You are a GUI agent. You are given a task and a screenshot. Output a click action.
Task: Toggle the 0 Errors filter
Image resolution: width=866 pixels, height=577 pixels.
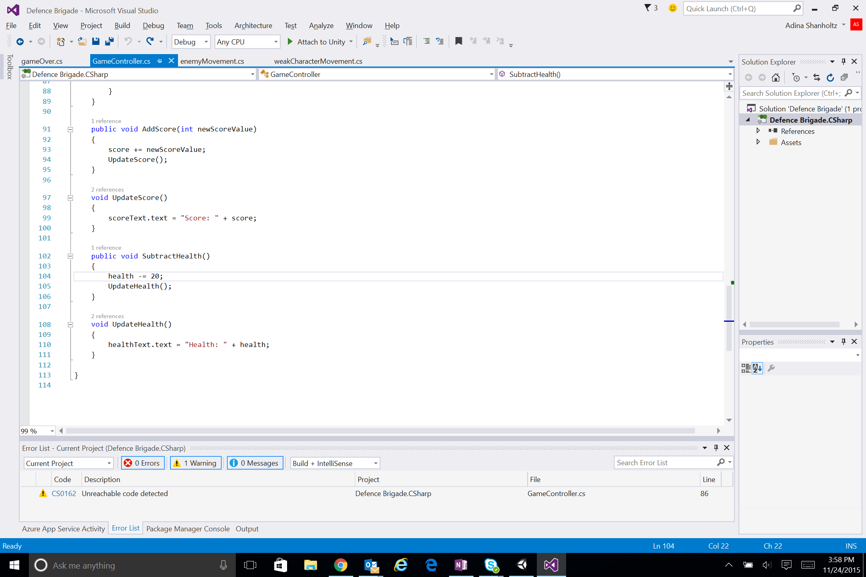[x=143, y=463]
